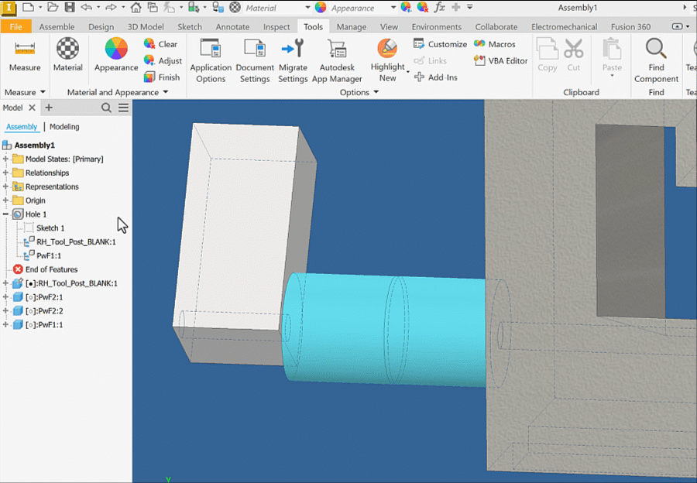Screen dimensions: 697x483
Task: Close the Model browser tab with X
Action: [x=32, y=108]
